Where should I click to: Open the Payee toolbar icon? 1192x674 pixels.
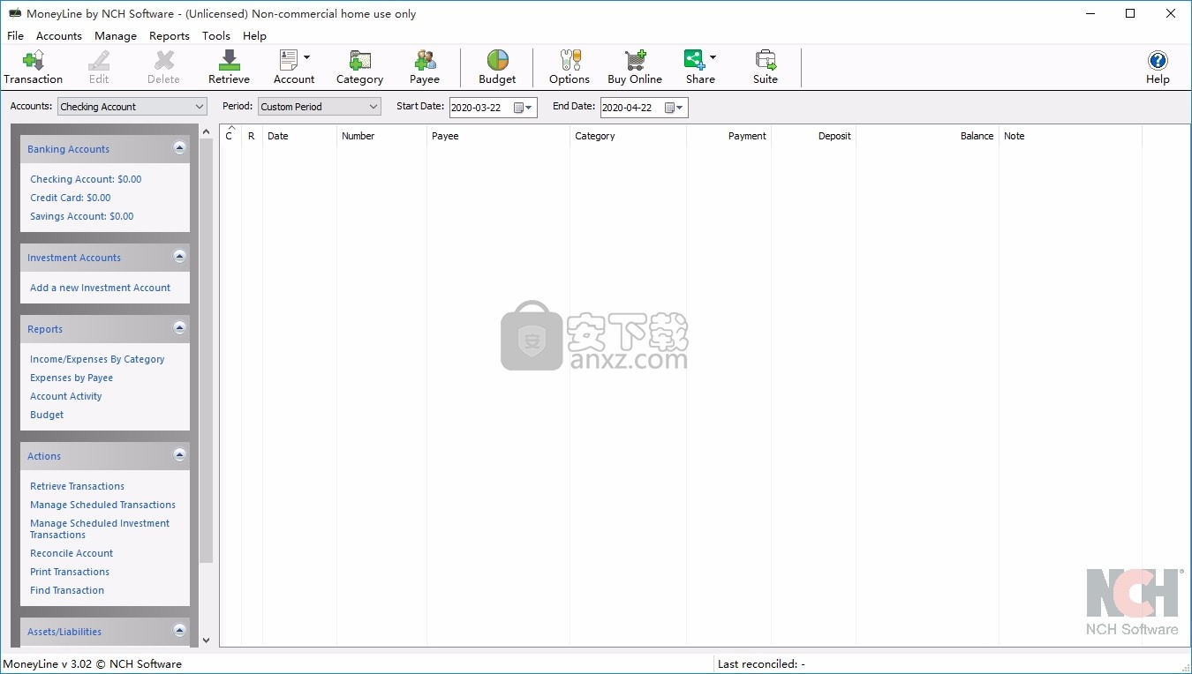(425, 67)
